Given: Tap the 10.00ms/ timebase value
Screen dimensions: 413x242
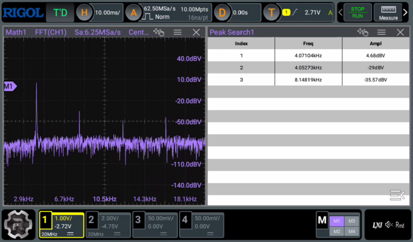Looking at the screenshot, I should [107, 12].
